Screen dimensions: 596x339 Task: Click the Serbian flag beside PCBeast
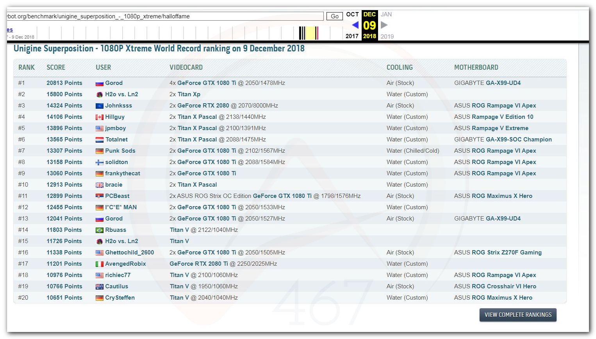[x=100, y=196]
